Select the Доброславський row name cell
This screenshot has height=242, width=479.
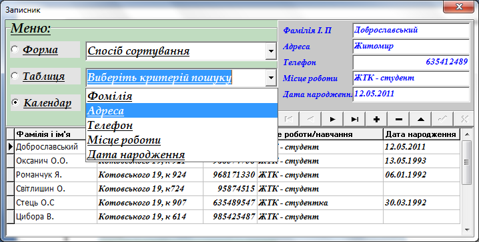[50, 147]
